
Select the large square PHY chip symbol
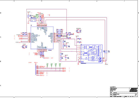(42, 38)
